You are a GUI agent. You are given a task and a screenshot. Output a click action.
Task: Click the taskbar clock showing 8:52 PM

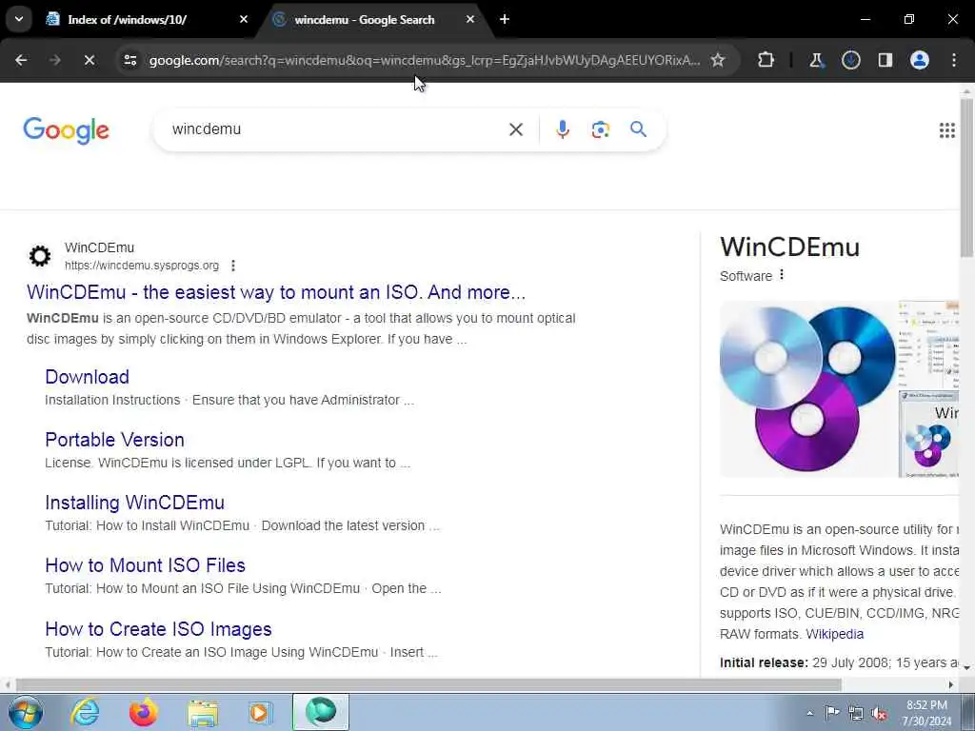point(926,713)
